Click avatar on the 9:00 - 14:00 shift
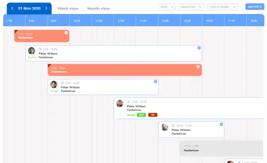This screenshot has height=163, width=267. [54, 84]
